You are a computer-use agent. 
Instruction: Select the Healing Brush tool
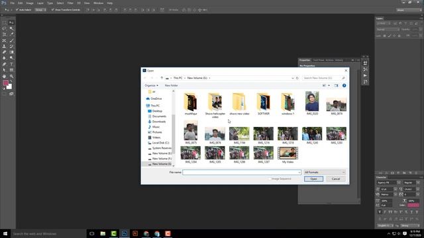tap(5, 40)
